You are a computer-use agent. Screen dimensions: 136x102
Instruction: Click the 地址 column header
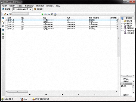tap(55, 18)
